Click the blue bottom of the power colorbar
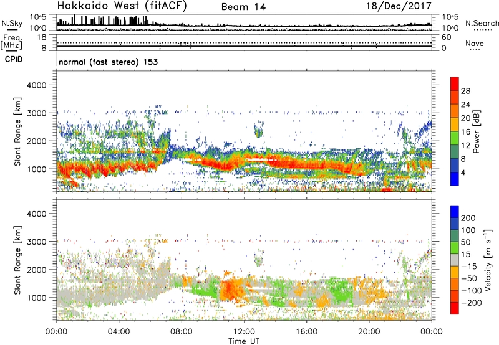The image size is (499, 345). 455,179
